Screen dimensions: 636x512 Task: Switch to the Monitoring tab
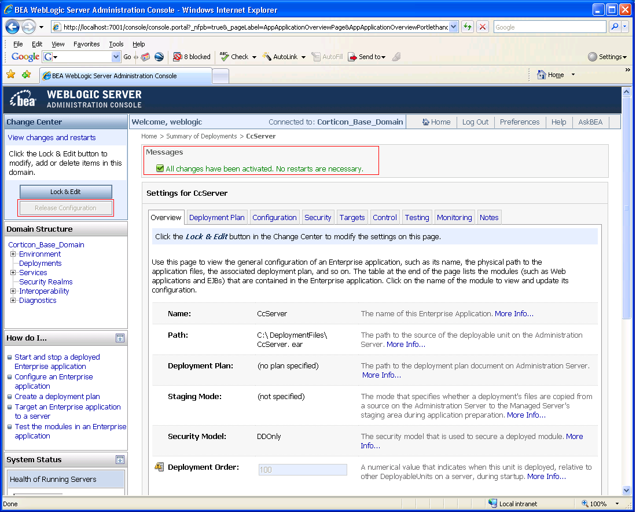point(454,217)
